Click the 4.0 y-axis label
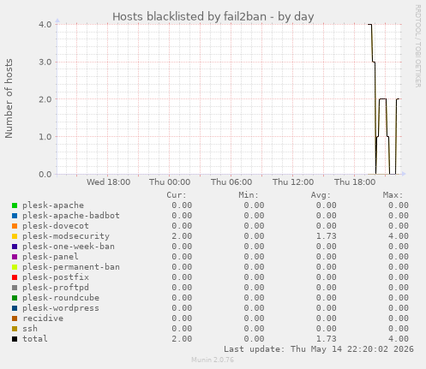Screen dimensions: 426x369 point(45,25)
